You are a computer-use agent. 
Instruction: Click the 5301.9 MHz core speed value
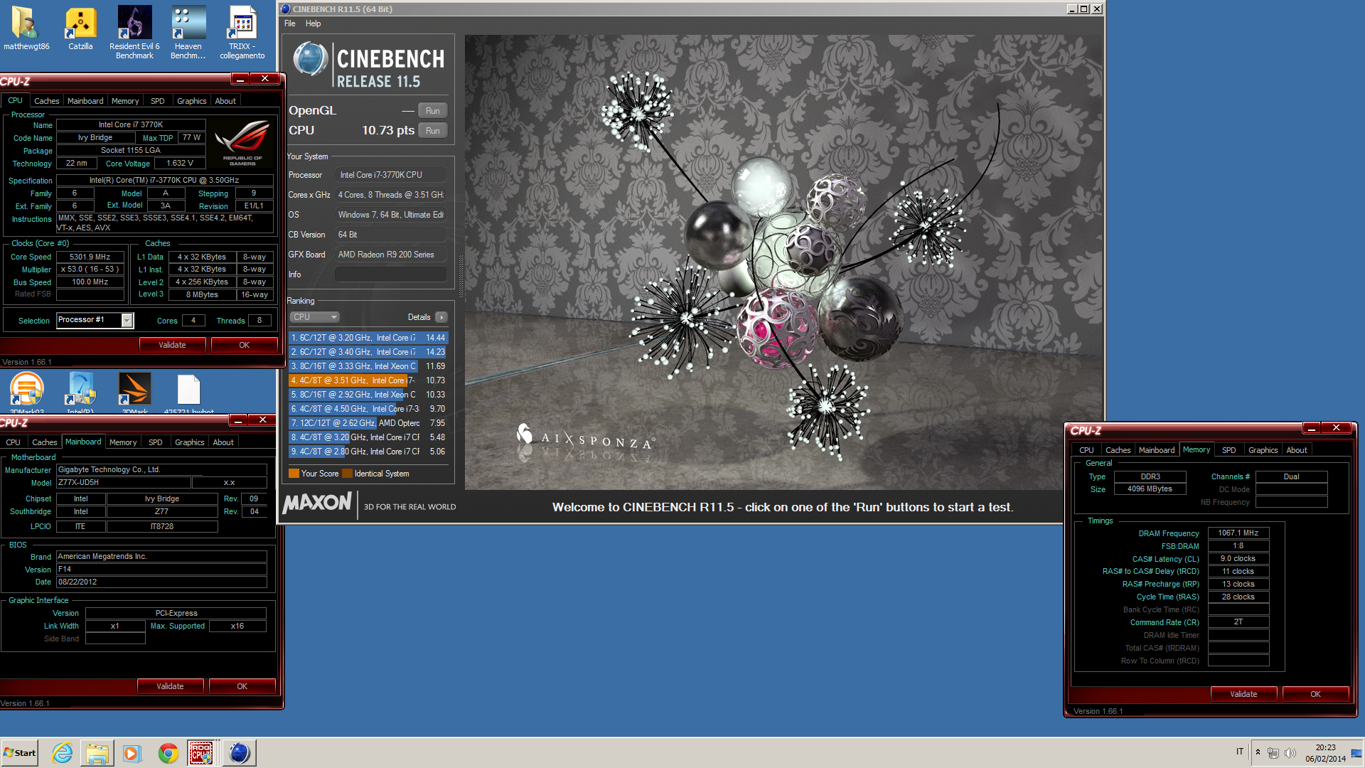tap(90, 257)
